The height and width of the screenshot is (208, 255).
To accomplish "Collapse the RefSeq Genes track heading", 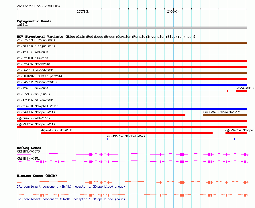I will coord(29,148).
